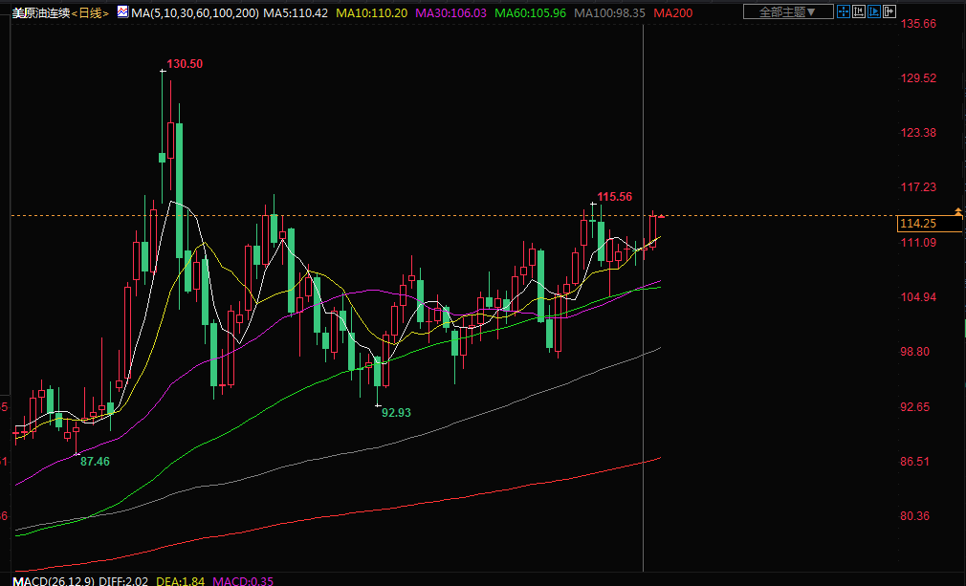Select the yellow MA10 value label

[x=371, y=12]
